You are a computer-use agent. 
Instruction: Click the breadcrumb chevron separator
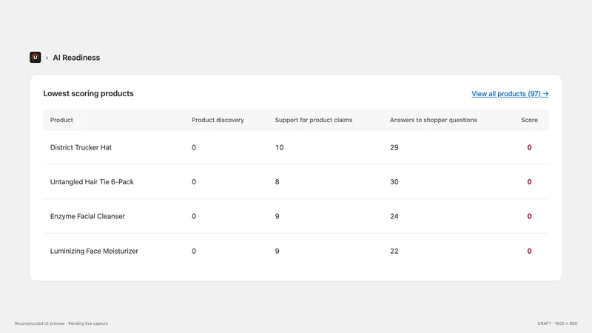point(47,58)
